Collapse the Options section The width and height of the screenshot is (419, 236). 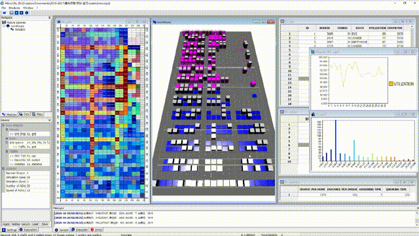pos(3,169)
